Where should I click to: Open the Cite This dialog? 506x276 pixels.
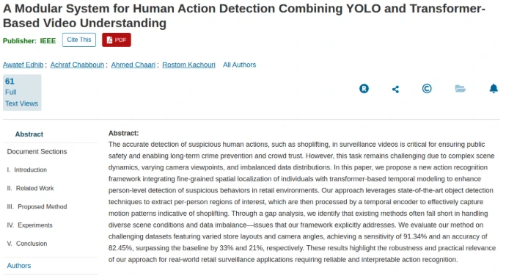pyautogui.click(x=79, y=40)
